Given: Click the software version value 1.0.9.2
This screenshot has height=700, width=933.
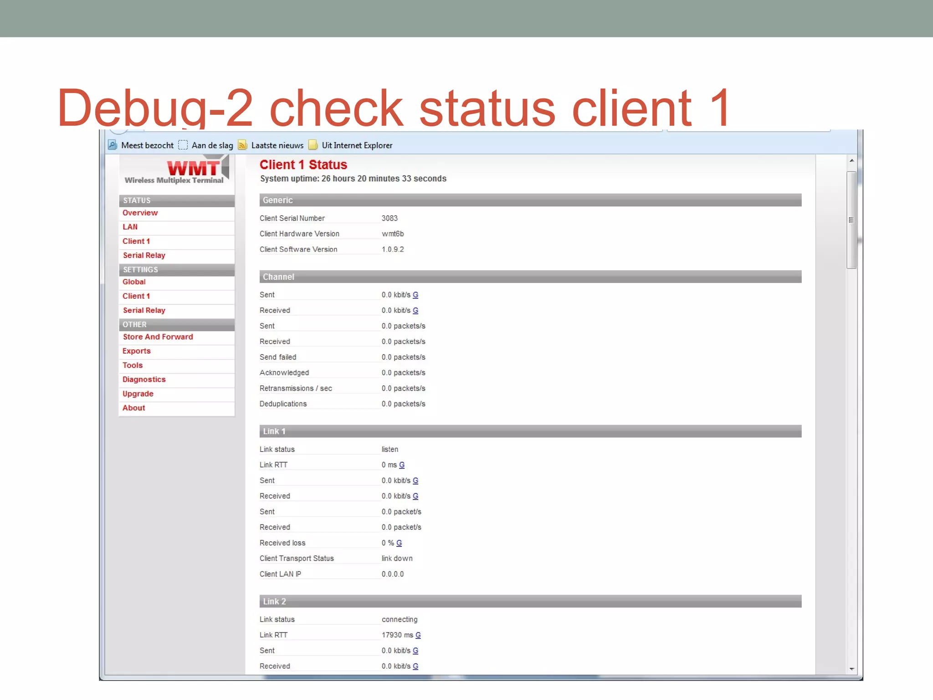Looking at the screenshot, I should click(393, 249).
